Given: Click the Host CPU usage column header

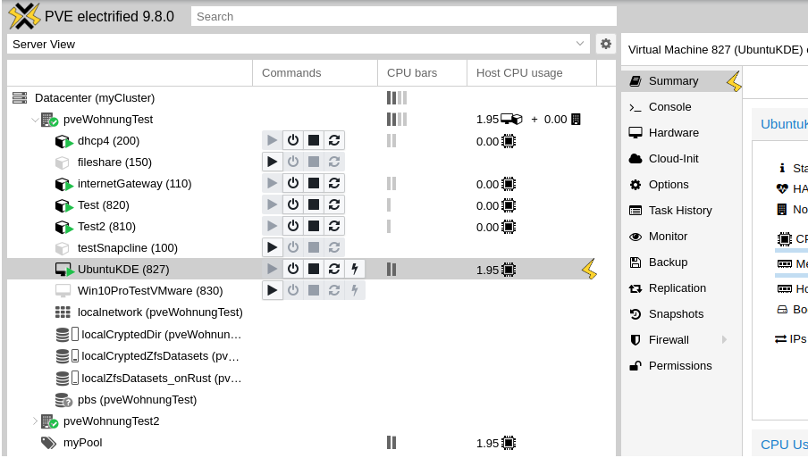Looking at the screenshot, I should coord(532,73).
